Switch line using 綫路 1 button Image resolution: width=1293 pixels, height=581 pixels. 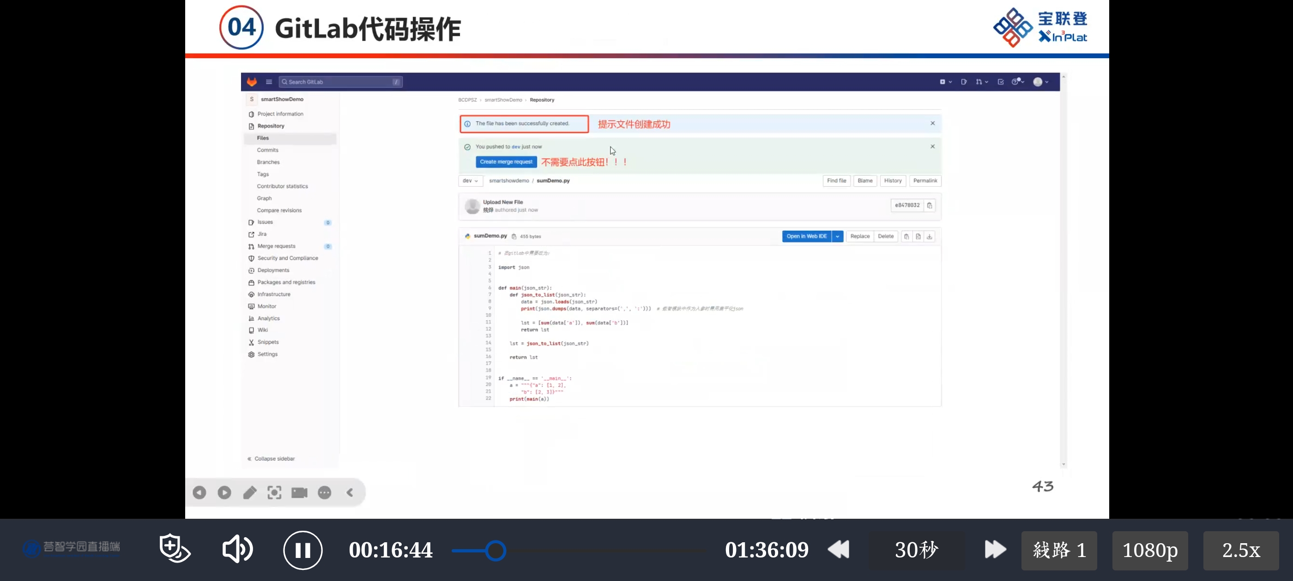coord(1059,551)
